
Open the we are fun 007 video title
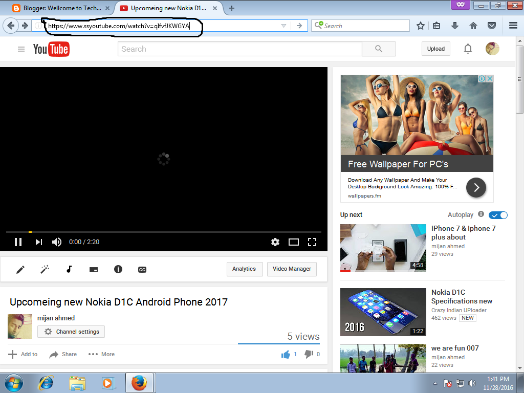tap(455, 348)
